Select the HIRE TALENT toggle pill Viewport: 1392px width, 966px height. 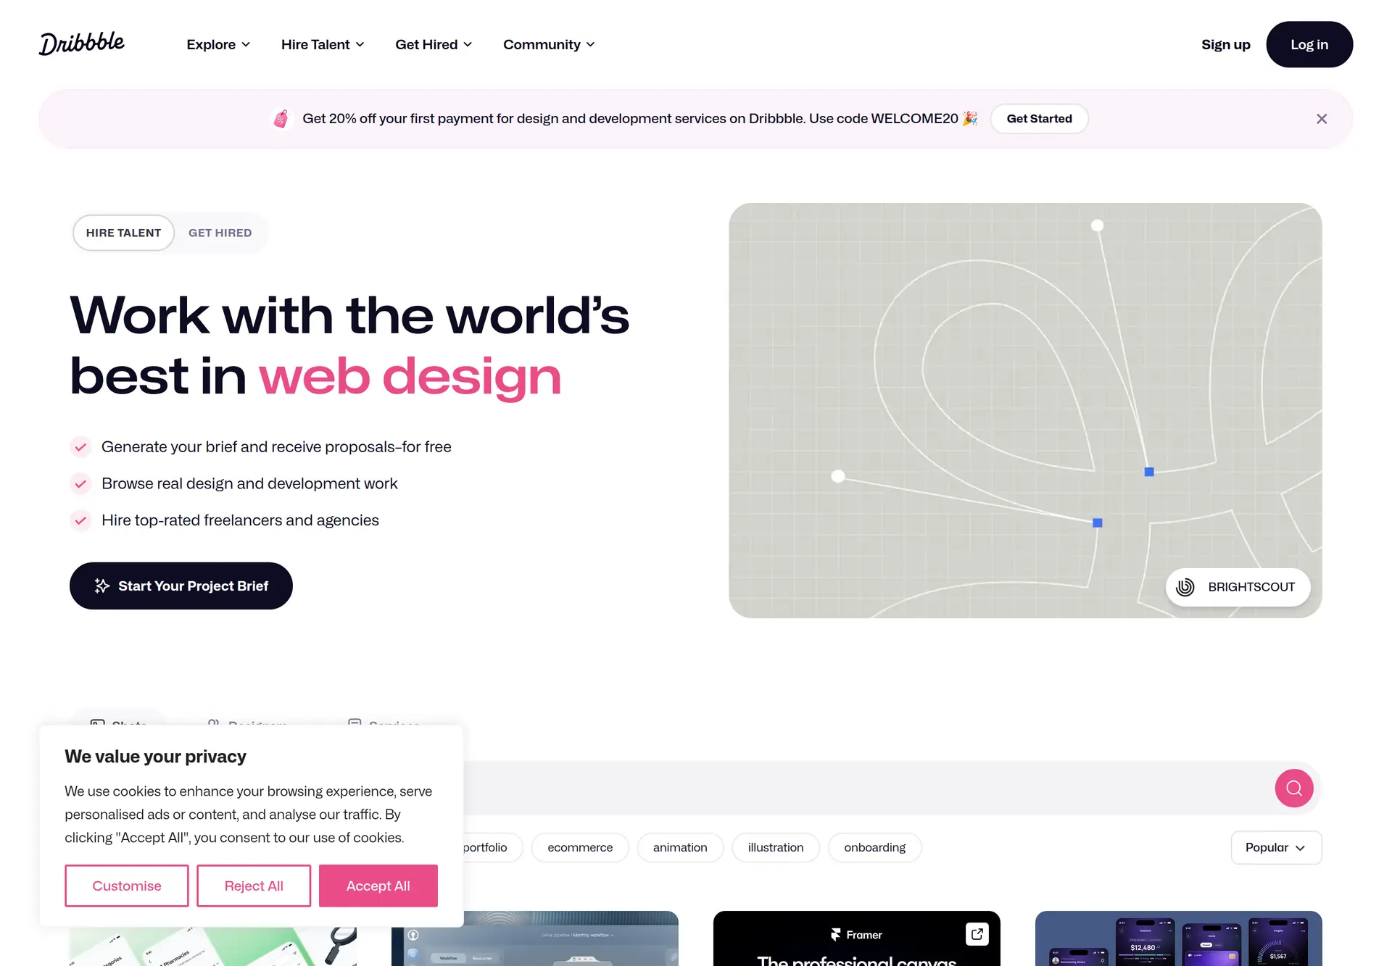coord(123,233)
